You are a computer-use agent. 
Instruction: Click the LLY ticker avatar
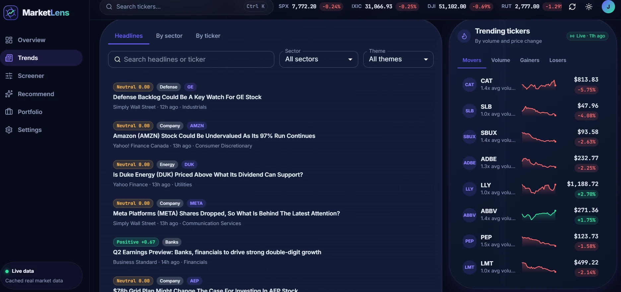[x=469, y=189]
